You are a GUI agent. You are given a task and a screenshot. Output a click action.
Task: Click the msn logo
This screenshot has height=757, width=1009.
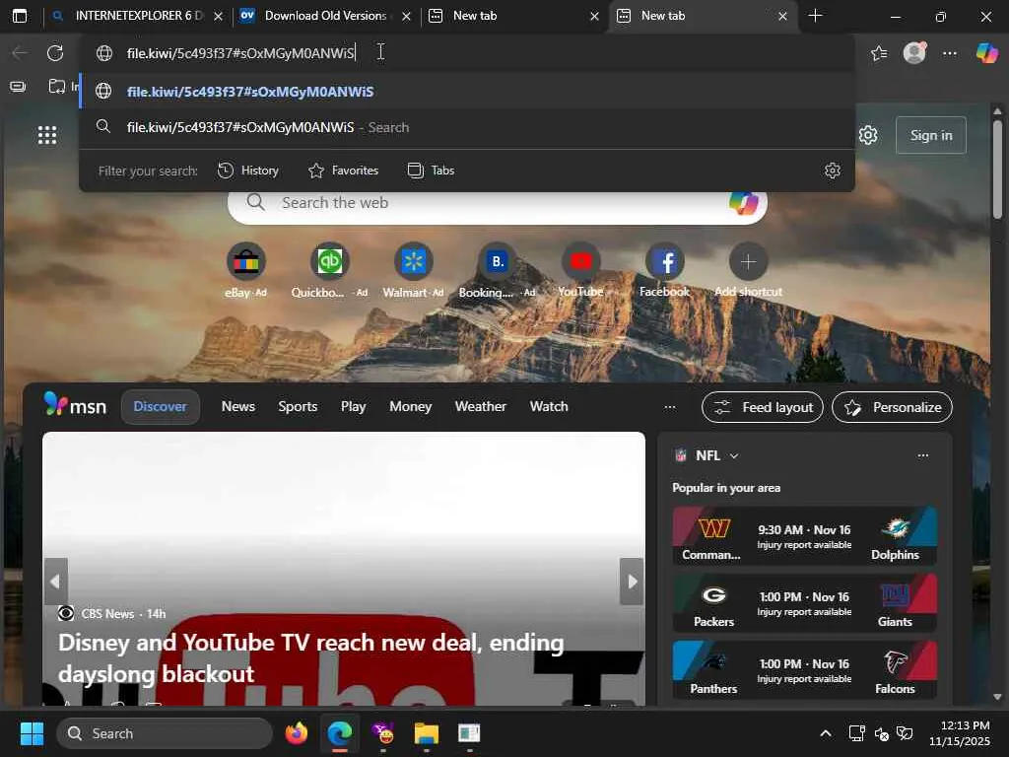tap(75, 405)
